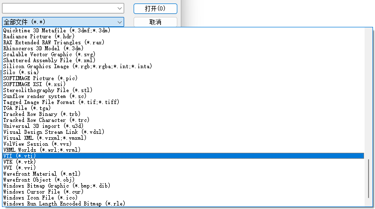Choose Silo (*.sia) file type
Screen dimensions: 375x209
tap(183, 72)
